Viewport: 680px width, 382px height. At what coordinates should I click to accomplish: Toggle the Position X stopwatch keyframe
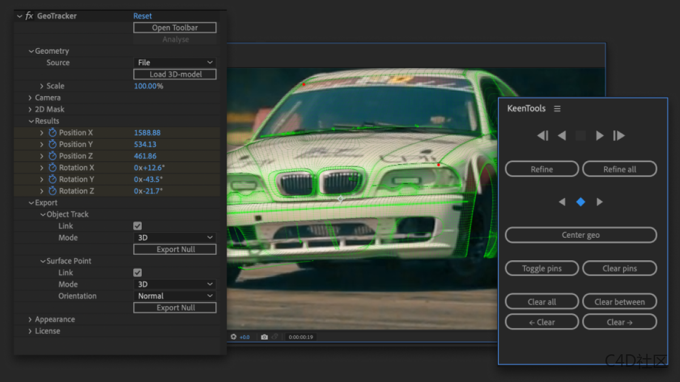(x=52, y=132)
